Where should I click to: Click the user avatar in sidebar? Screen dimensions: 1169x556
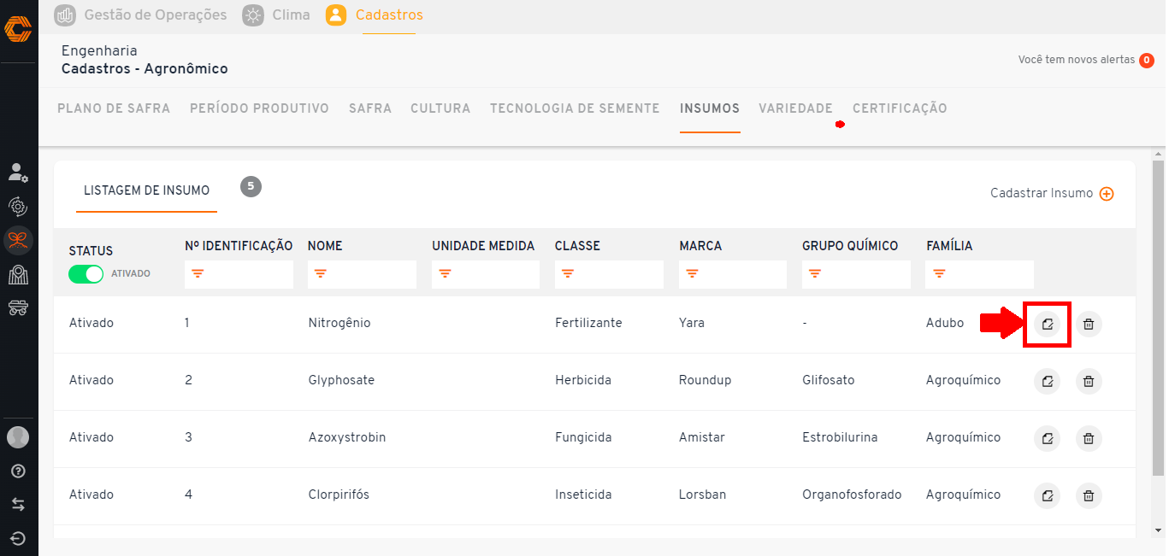[x=18, y=437]
